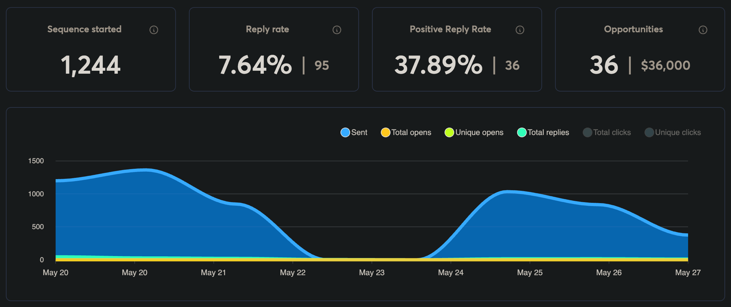This screenshot has width=731, height=307.
Task: Click the Opportunities card title
Action: [x=633, y=30]
